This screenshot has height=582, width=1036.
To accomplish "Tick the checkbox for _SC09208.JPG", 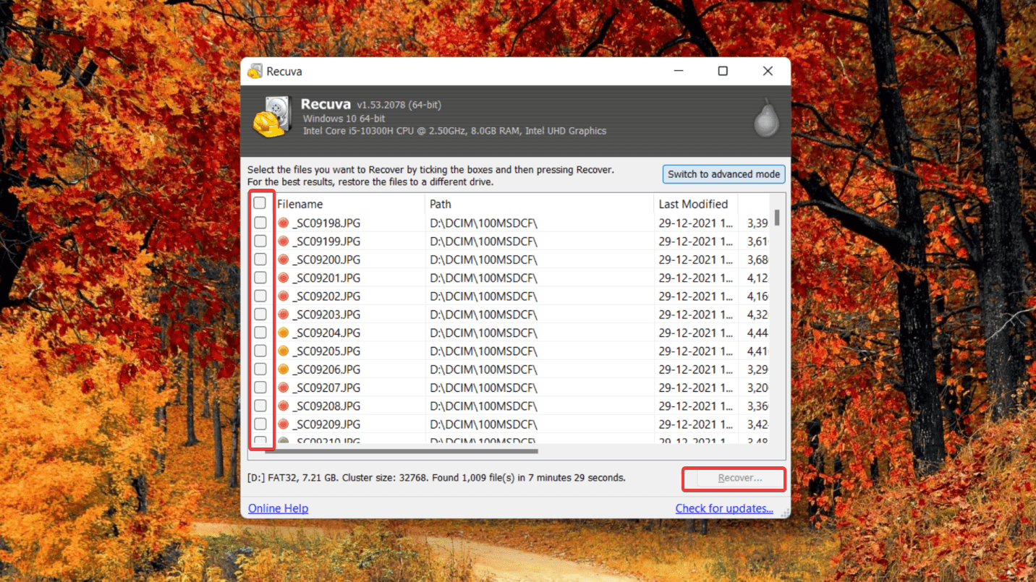I will (260, 406).
